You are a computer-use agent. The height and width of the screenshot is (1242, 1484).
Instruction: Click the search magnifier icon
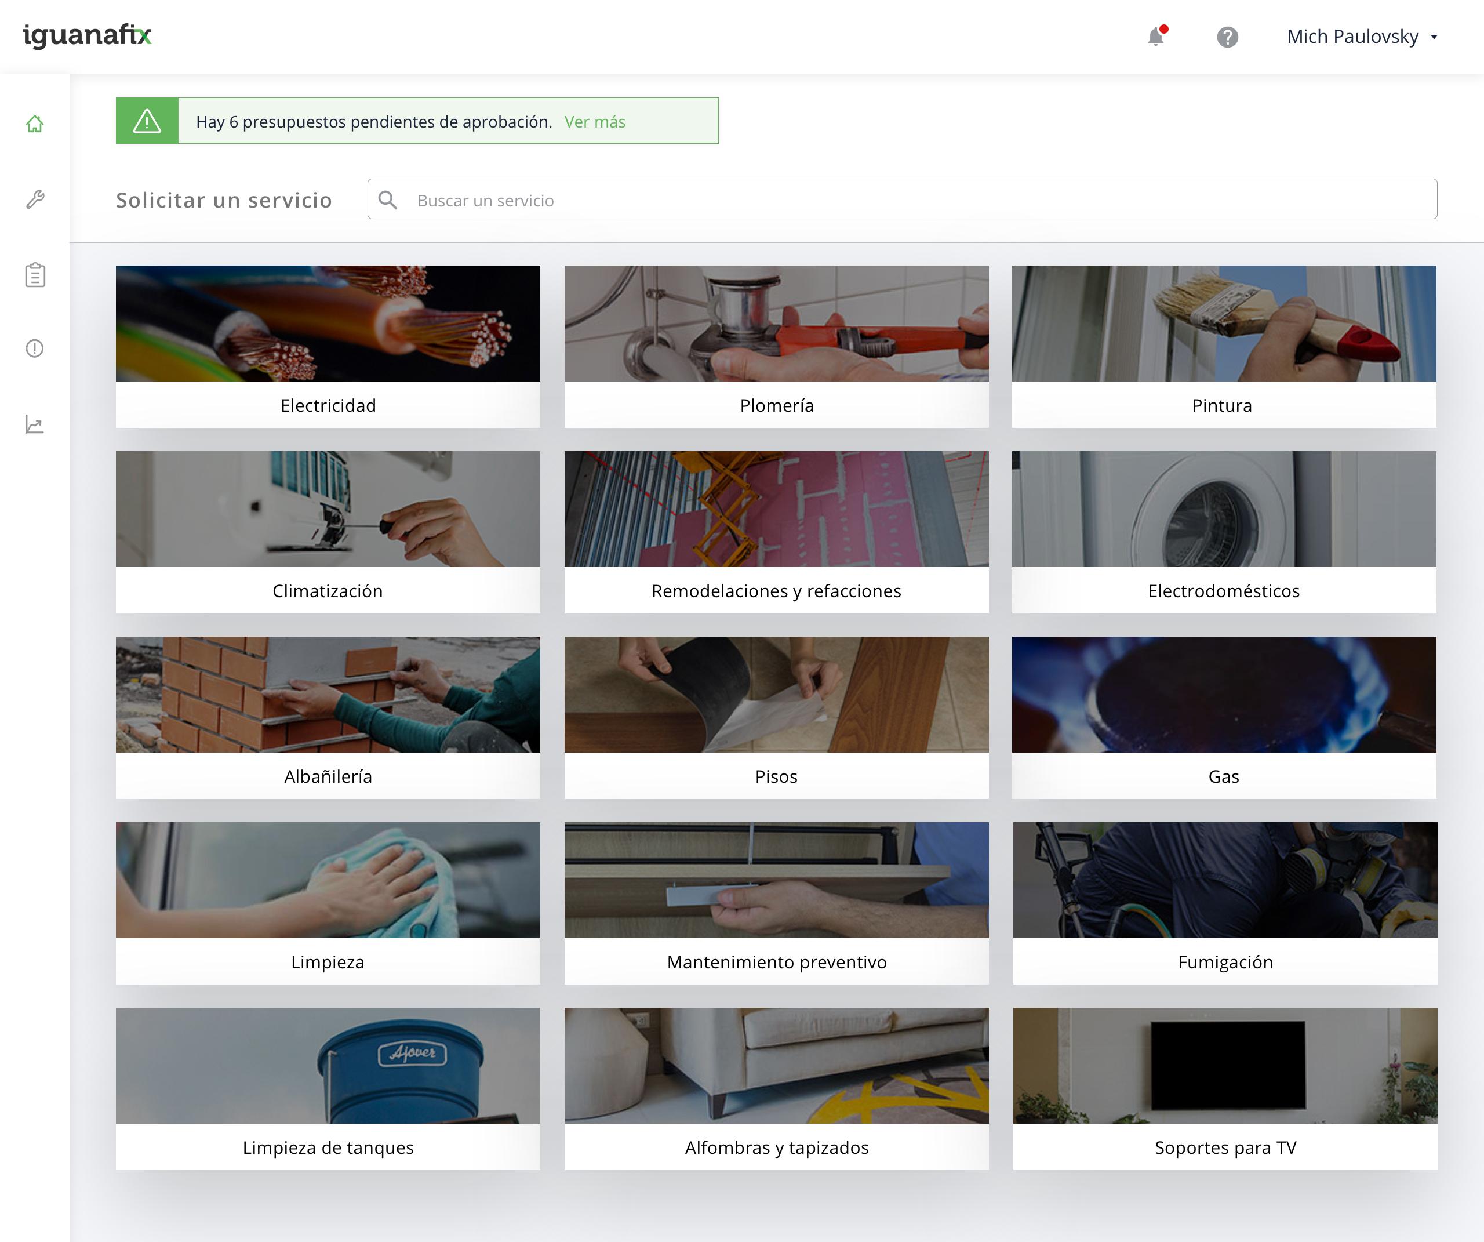click(387, 200)
